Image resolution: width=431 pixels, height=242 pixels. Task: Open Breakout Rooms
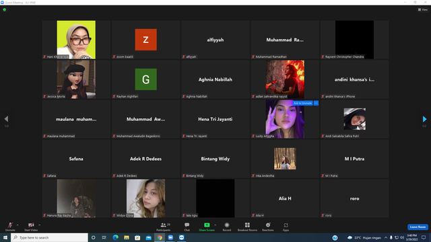click(247, 227)
